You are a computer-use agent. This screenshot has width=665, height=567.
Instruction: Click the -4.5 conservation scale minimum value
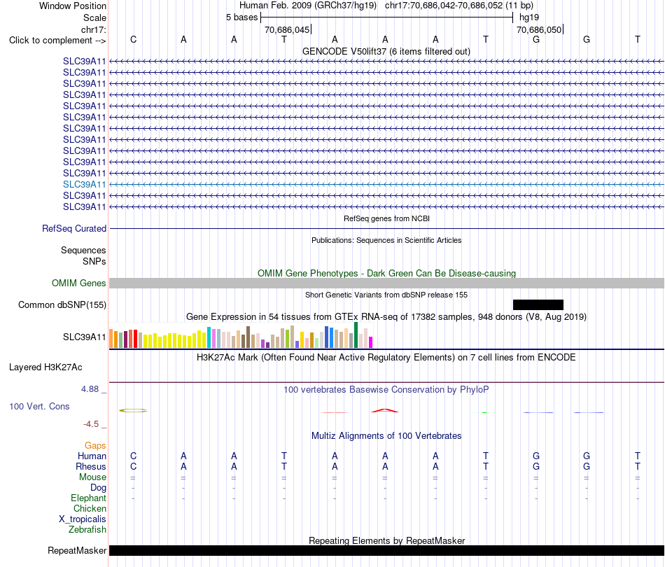click(91, 424)
